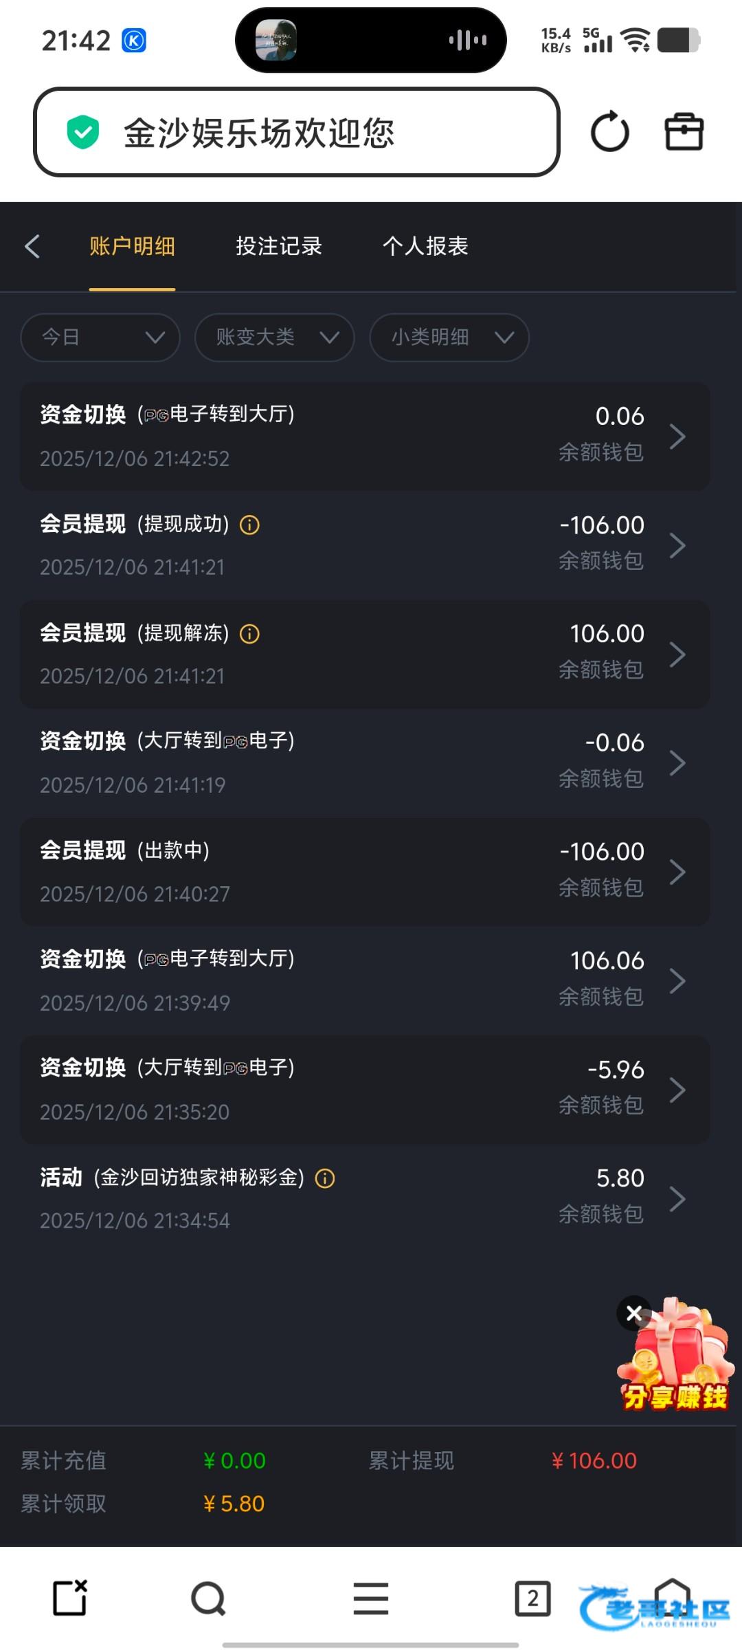Open the 小类明细 filter dropdown
742x1650 pixels.
pyautogui.click(x=449, y=337)
